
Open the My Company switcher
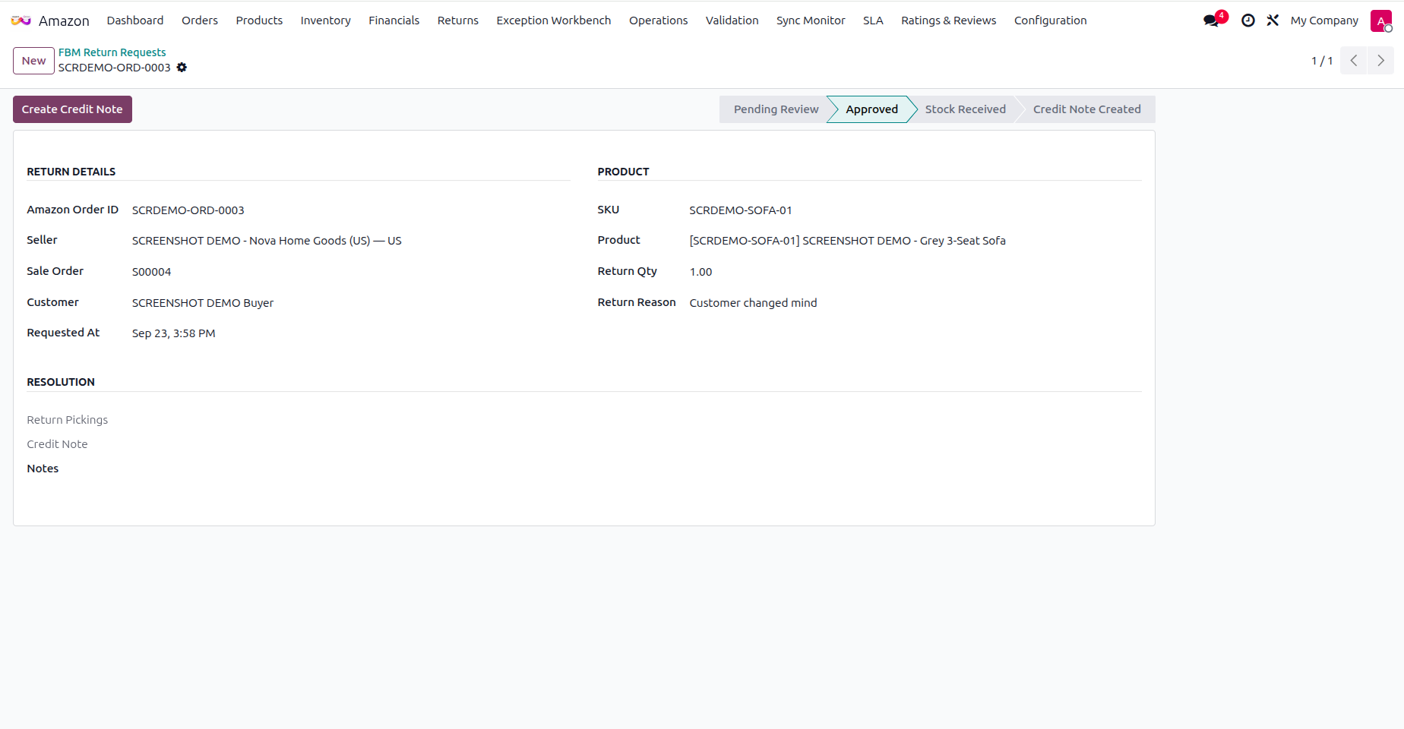pos(1324,21)
